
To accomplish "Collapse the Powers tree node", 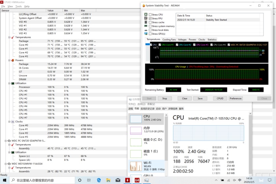I will [x=9, y=60].
